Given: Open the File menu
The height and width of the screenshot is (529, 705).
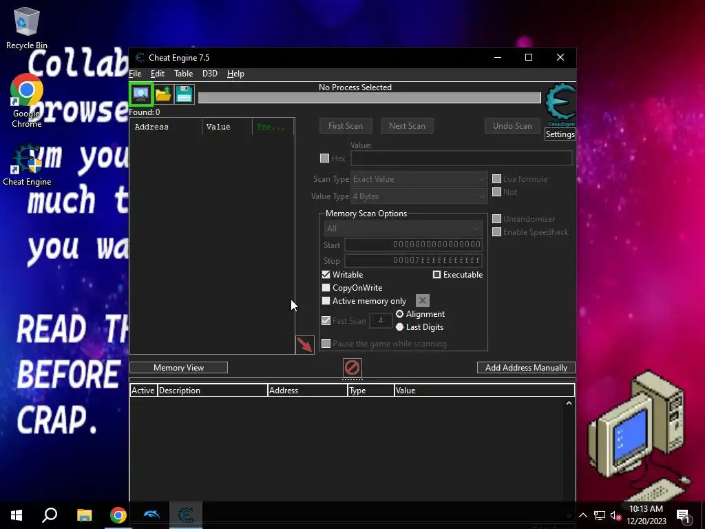Looking at the screenshot, I should [x=135, y=74].
